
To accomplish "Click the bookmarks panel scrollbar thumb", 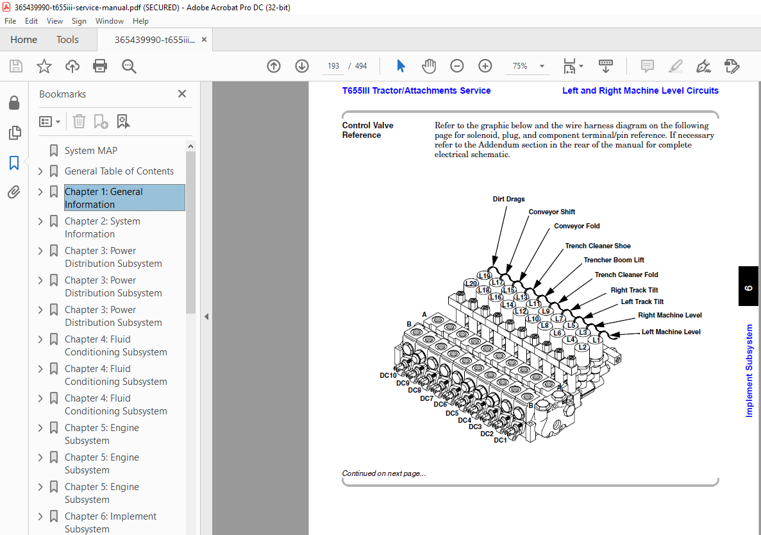I will click(x=191, y=232).
